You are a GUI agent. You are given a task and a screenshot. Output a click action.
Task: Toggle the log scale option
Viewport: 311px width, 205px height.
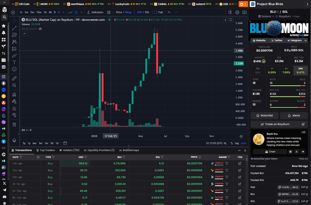coord(237,143)
